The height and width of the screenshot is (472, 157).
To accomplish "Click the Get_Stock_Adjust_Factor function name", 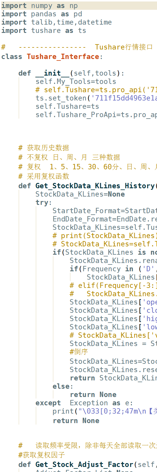I will pyautogui.click(x=84, y=465).
